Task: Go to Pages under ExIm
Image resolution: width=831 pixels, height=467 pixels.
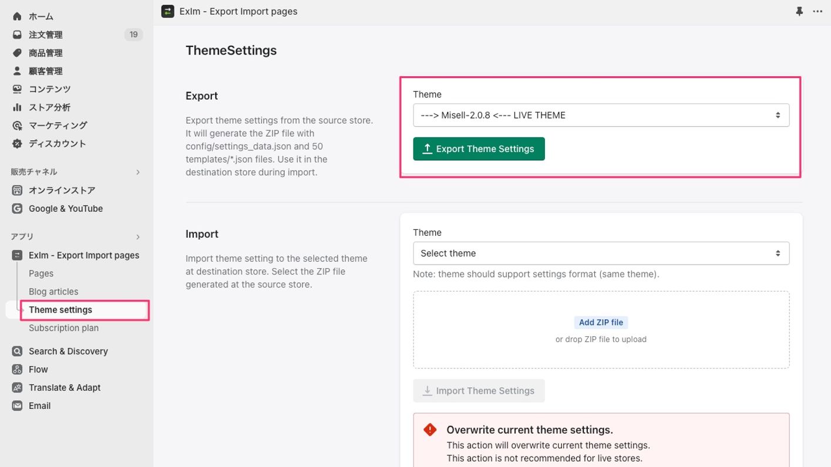Action: pos(41,273)
